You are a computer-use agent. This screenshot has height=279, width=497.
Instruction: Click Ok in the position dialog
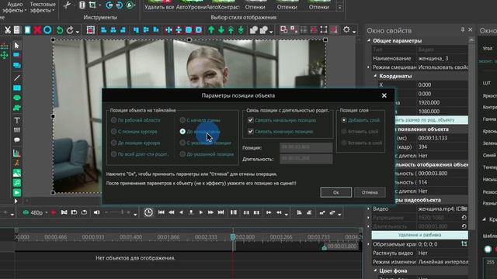coord(335,192)
